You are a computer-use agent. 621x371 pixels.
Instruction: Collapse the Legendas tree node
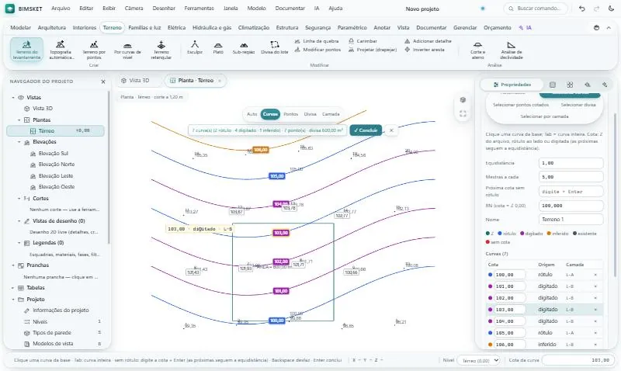(x=19, y=243)
